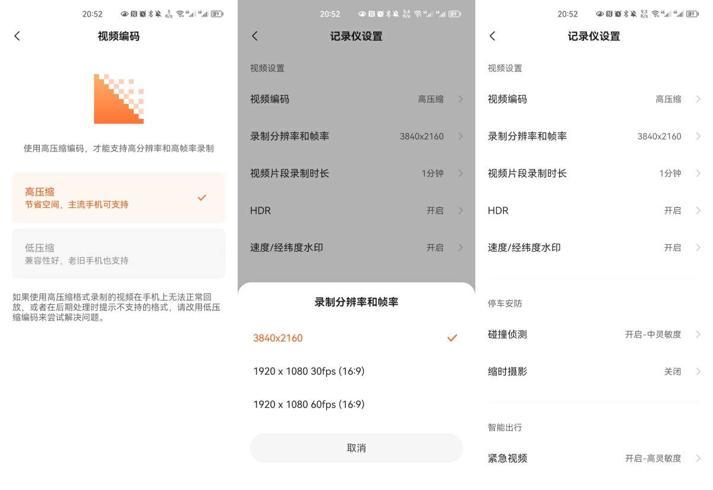The width and height of the screenshot is (713, 490).
Task: Open the 紧急视频 emergency video setting
Action: (594, 458)
